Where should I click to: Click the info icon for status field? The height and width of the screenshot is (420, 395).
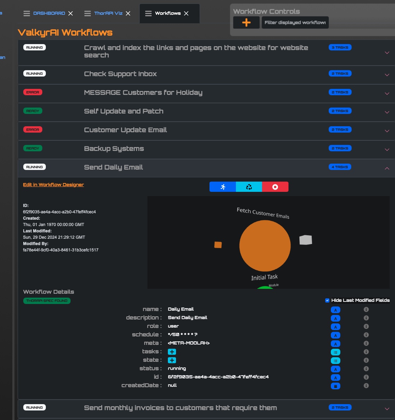(x=366, y=369)
